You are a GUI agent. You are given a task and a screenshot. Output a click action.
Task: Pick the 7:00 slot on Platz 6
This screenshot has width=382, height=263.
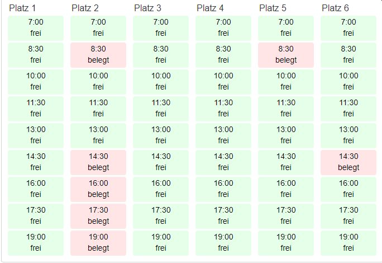click(348, 28)
